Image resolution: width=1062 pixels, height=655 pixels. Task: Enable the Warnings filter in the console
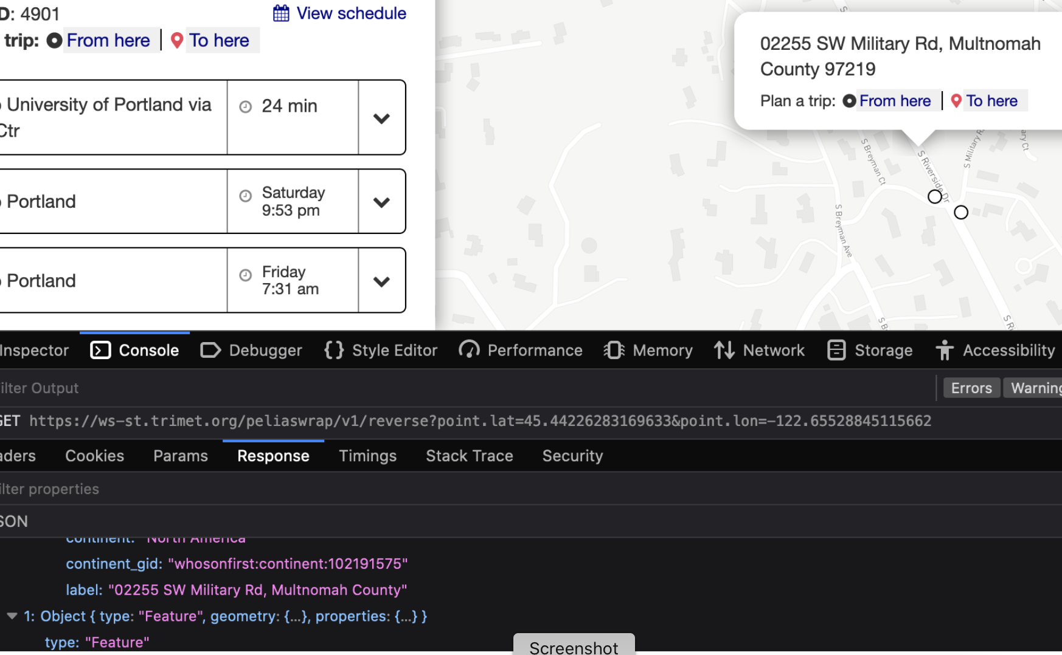[x=1037, y=388]
